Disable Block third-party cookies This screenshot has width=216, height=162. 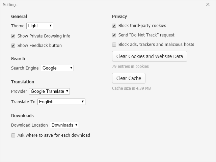coord(114,26)
